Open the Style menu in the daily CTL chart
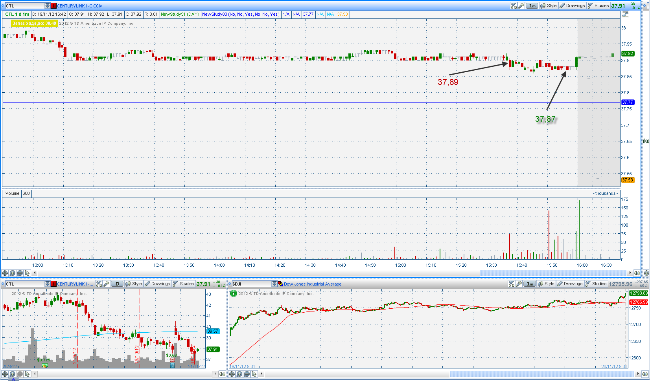The image size is (650, 381). point(134,284)
